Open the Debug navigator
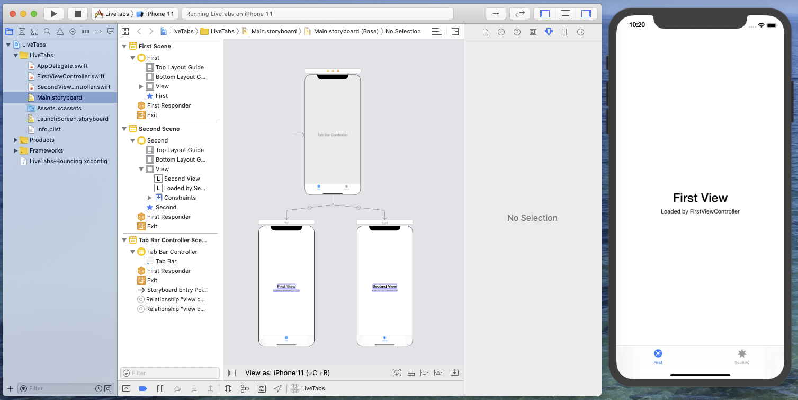Image resolution: width=798 pixels, height=400 pixels. pyautogui.click(x=85, y=31)
